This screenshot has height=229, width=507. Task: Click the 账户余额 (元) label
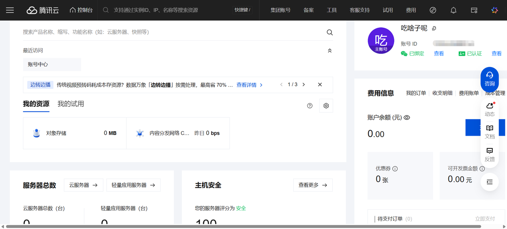385,117
